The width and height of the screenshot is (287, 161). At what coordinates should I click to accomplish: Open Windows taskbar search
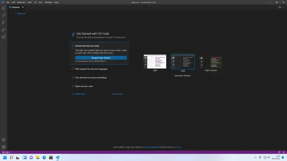click(x=11, y=158)
